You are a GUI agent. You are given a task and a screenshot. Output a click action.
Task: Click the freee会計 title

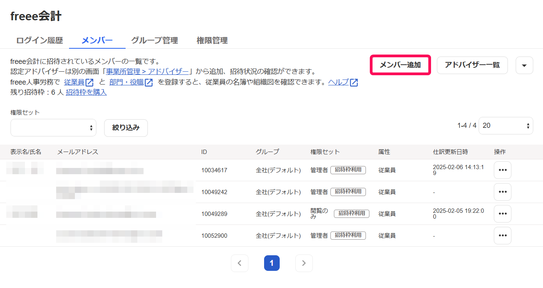click(36, 16)
